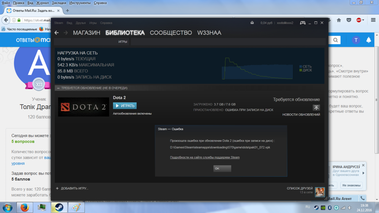Screen dimensions: 379x213
Task: Click the search magnifier on Mail.Ru page
Action: [x=335, y=40]
